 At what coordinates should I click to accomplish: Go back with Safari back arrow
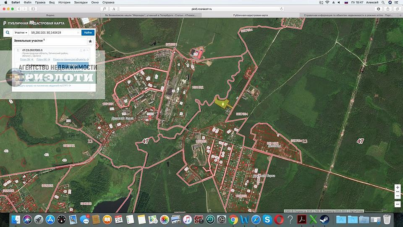[x=19, y=9]
